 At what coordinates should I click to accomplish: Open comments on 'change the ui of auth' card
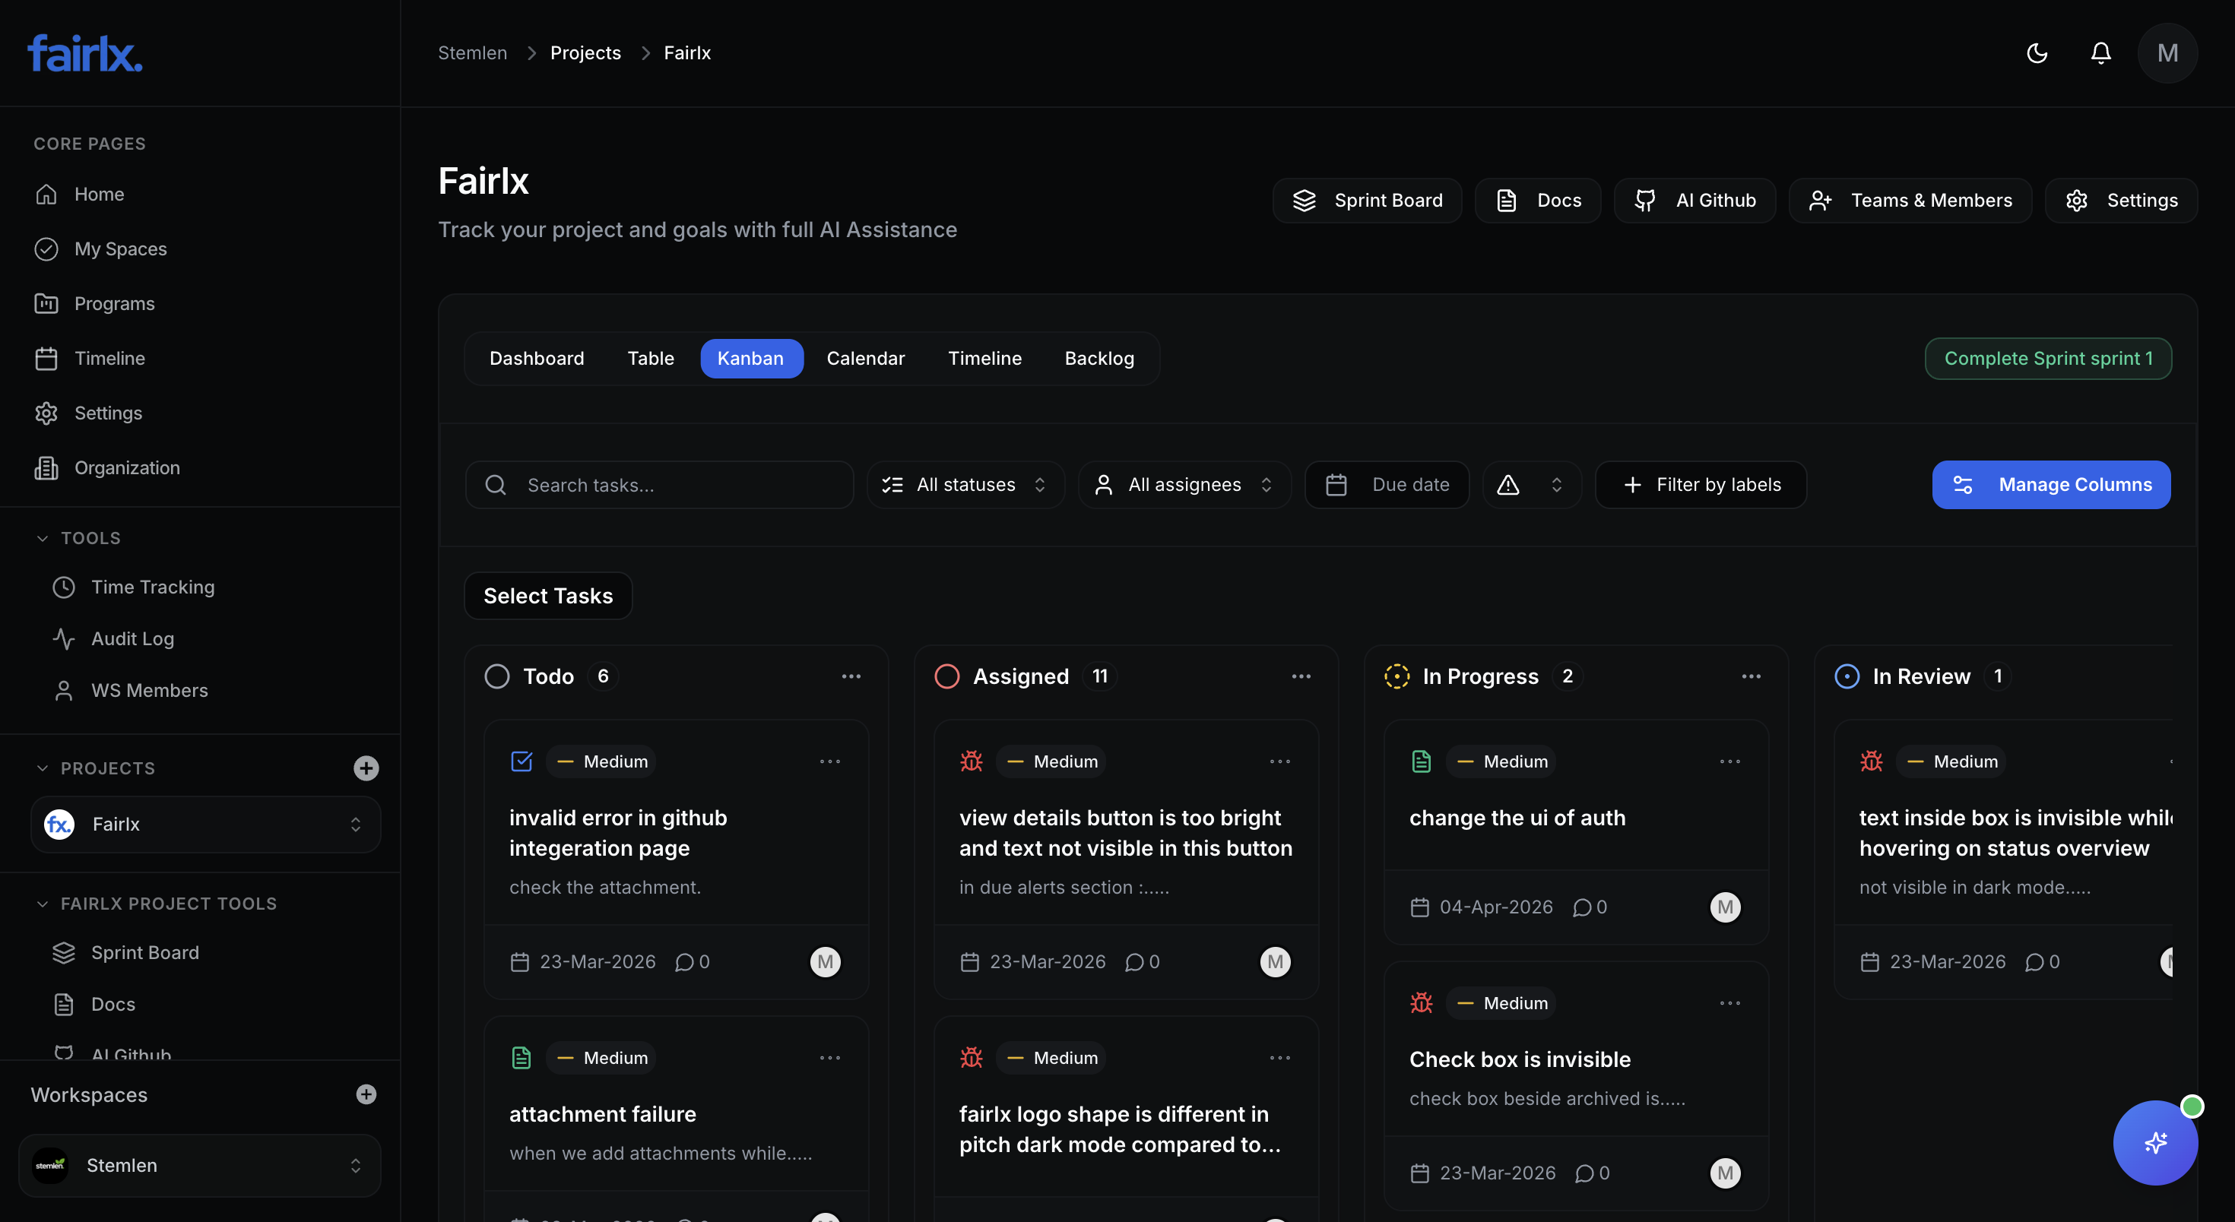pyautogui.click(x=1590, y=907)
